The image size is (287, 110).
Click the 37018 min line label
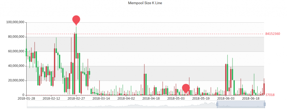pyautogui.click(x=270, y=95)
